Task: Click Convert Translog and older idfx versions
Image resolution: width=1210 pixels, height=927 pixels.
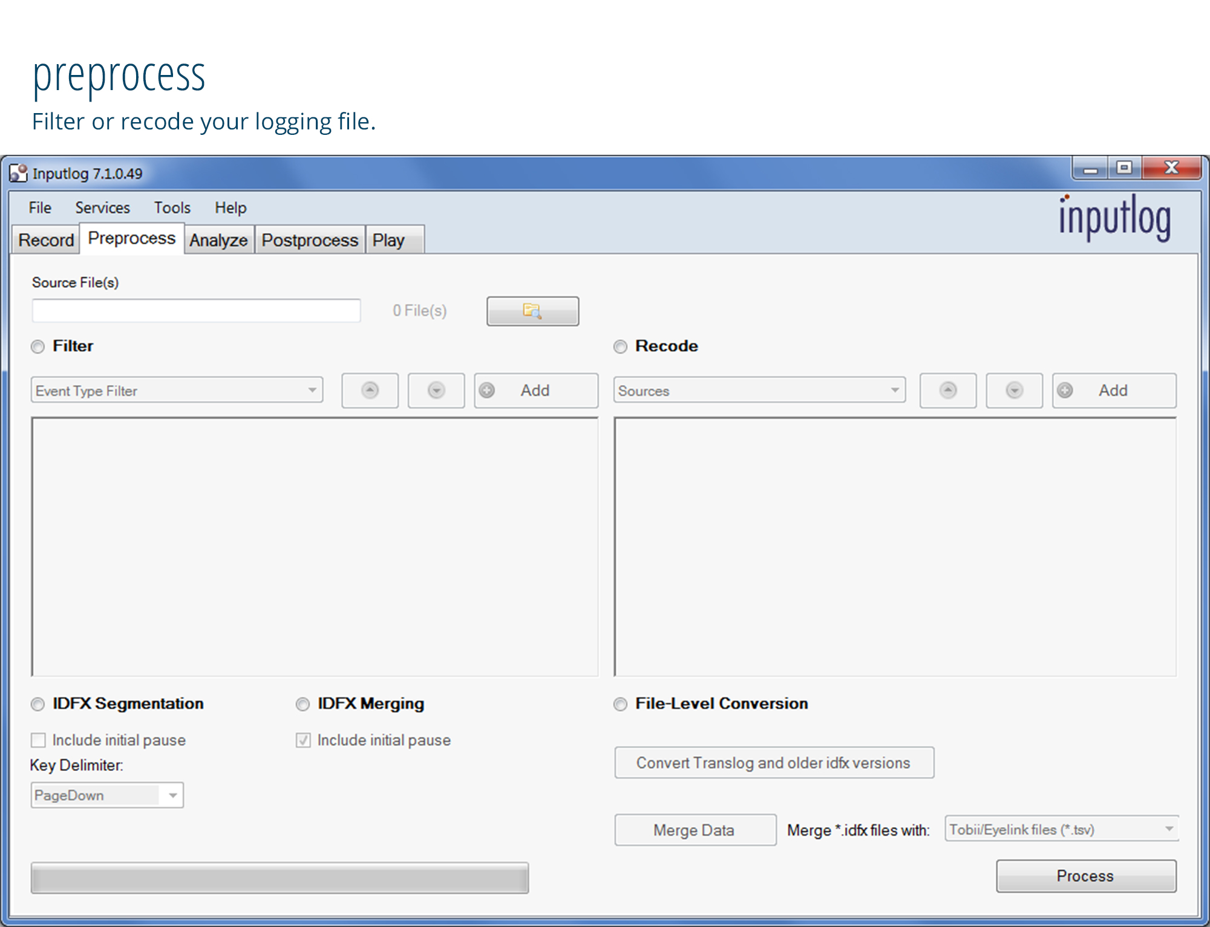Action: click(774, 763)
